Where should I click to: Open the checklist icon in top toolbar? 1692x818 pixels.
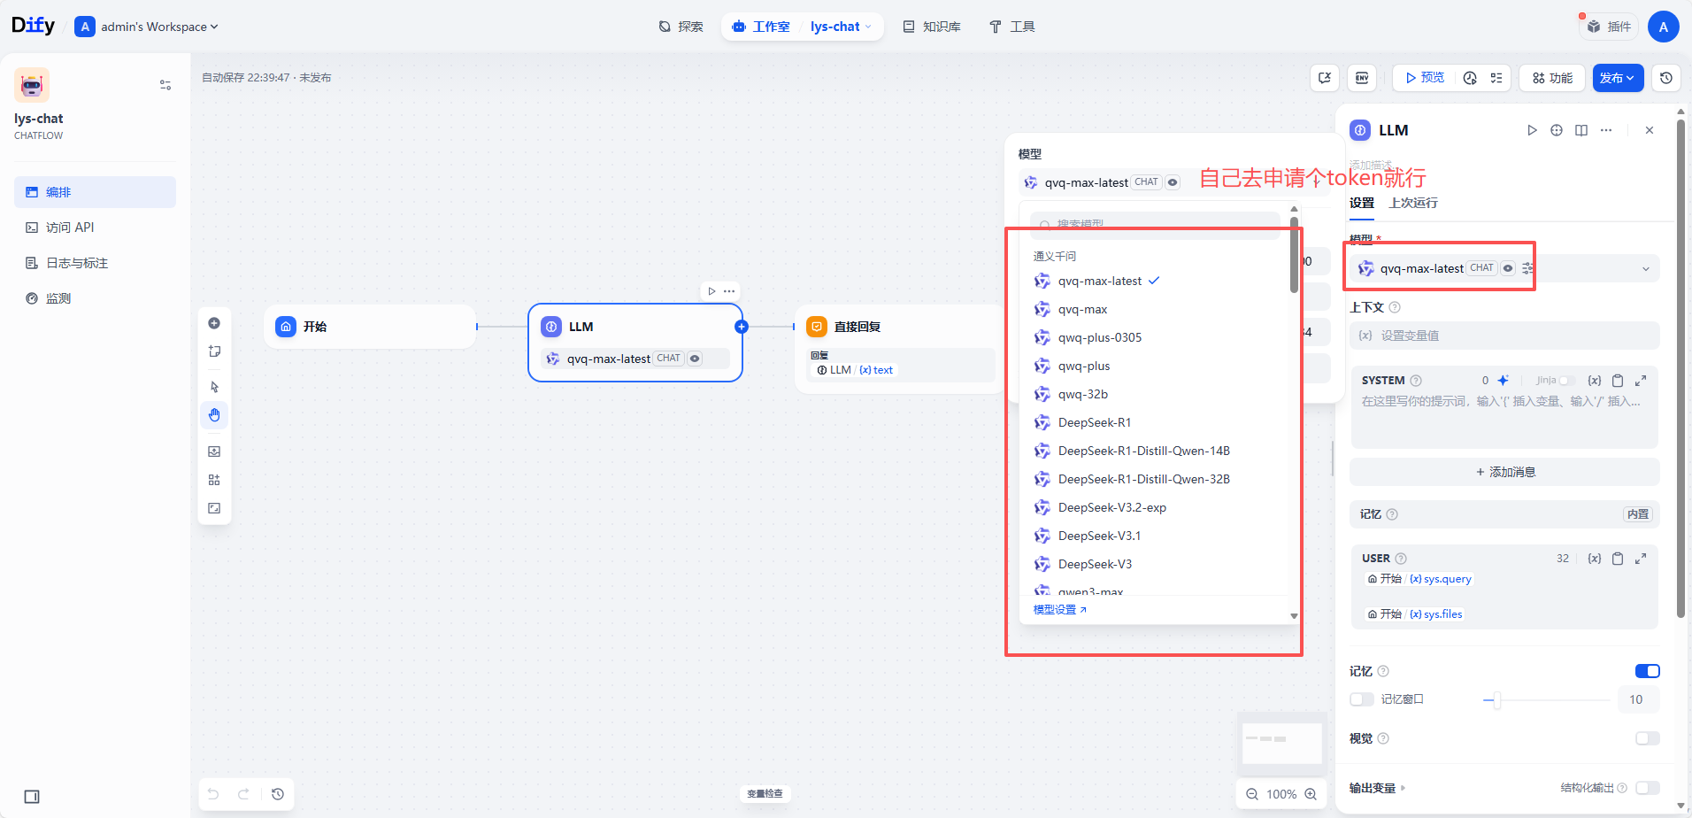(x=1496, y=78)
